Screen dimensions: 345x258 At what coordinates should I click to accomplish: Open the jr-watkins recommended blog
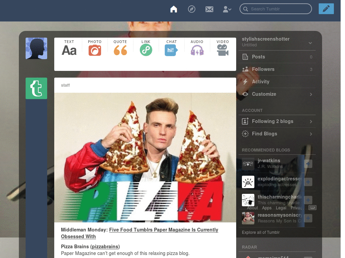269,161
